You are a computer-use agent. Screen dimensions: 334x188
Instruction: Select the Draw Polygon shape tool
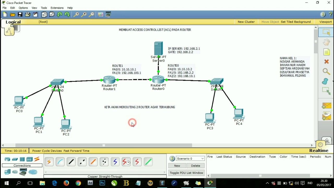pos(325,81)
